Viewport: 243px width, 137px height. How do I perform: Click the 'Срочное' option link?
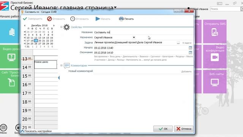155,57
